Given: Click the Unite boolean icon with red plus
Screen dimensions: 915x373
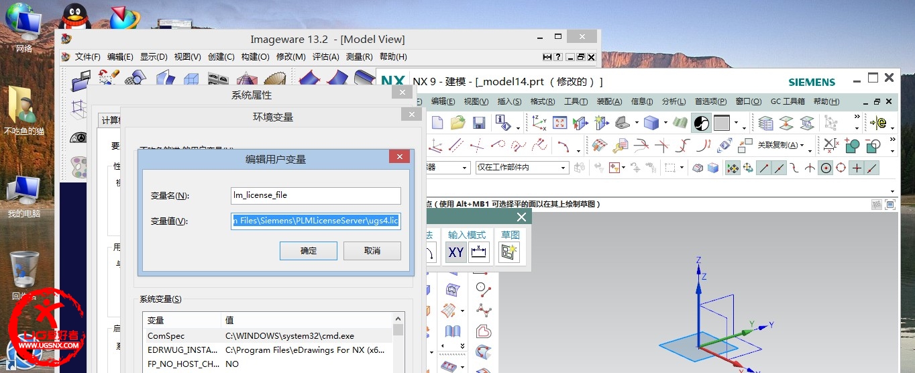Looking at the screenshot, I should pyautogui.click(x=852, y=145).
